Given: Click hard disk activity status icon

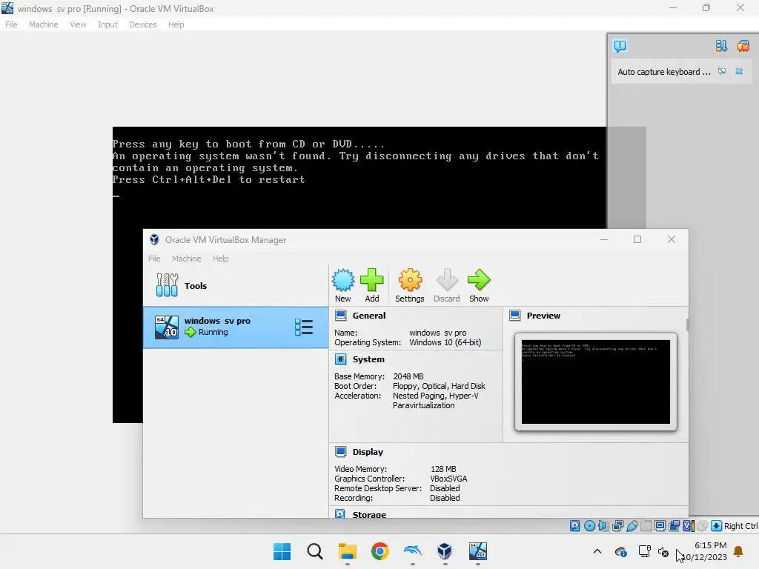Looking at the screenshot, I should coord(574,525).
